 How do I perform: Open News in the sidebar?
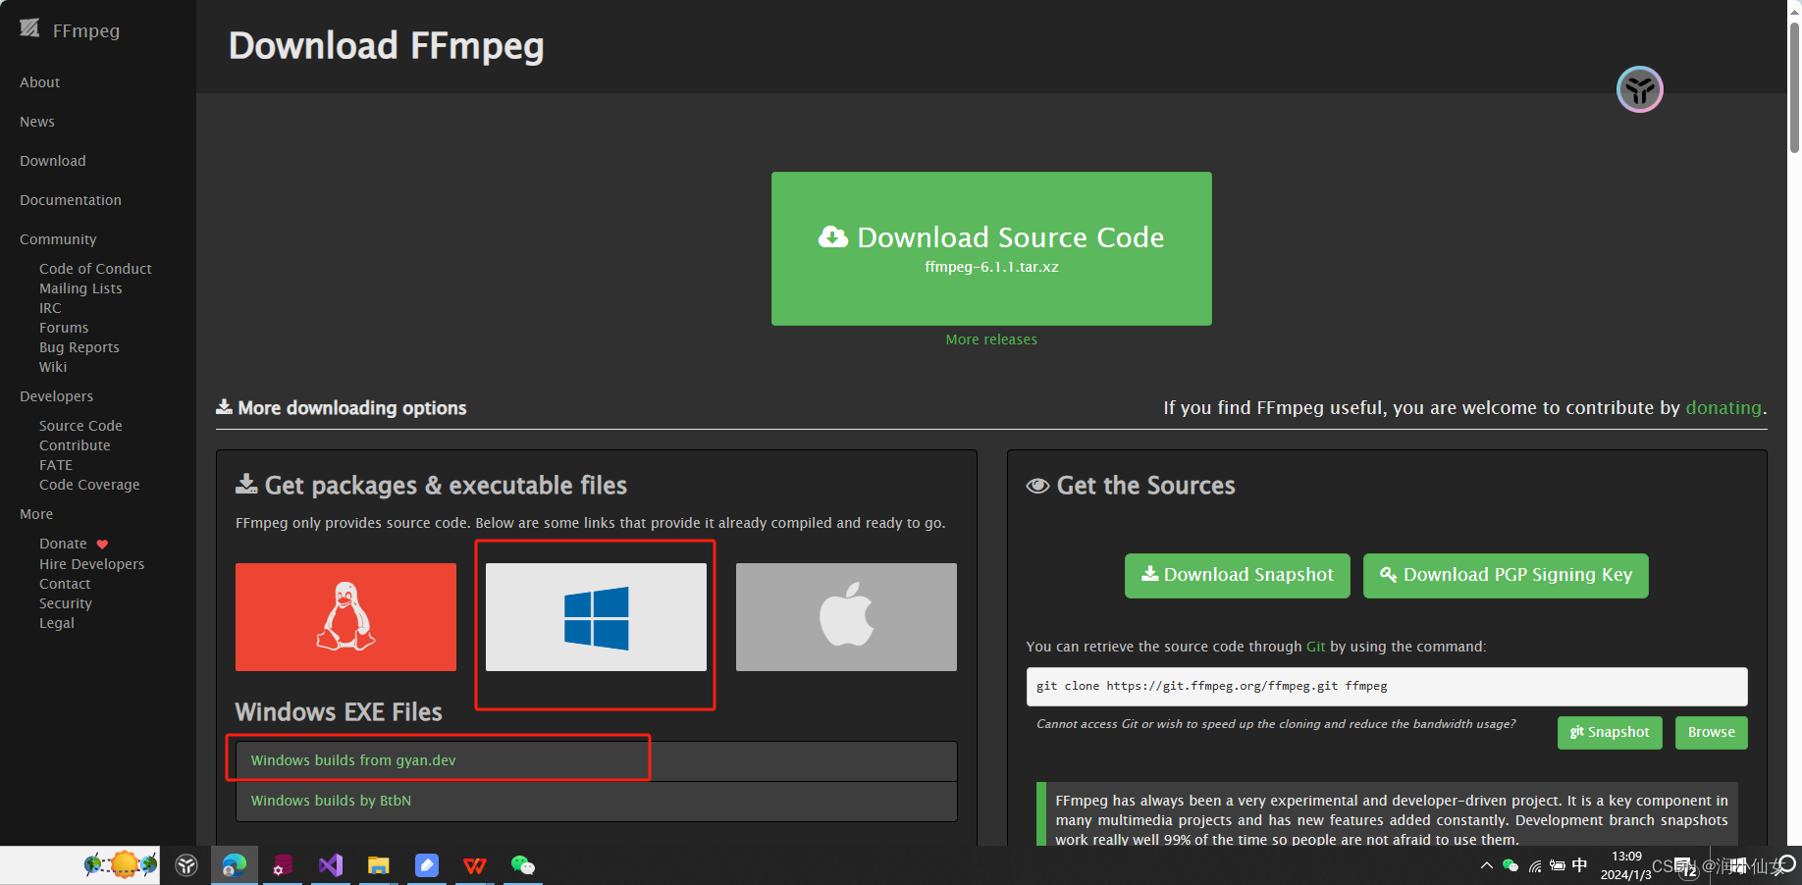click(x=37, y=122)
